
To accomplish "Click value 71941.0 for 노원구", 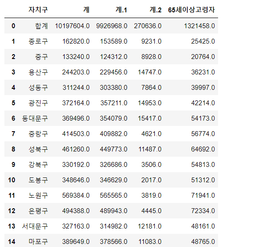I will [203, 195].
